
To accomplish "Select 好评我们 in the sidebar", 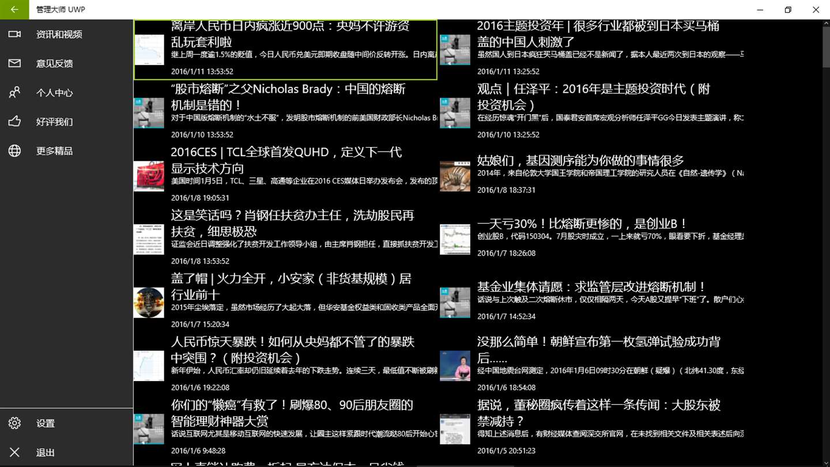I will coord(66,122).
